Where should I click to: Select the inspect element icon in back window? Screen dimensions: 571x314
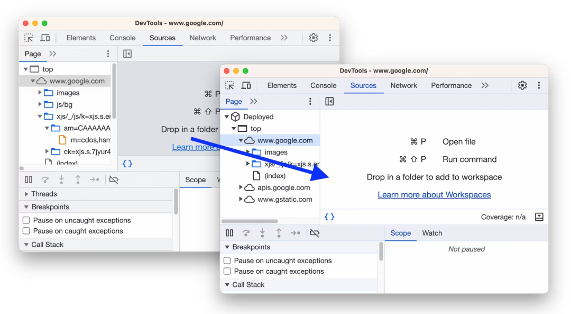click(x=29, y=38)
